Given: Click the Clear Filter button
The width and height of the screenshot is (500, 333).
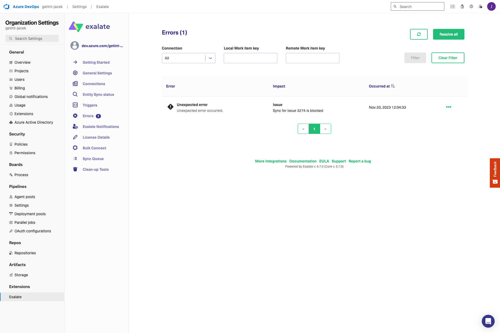Looking at the screenshot, I should click(x=448, y=58).
